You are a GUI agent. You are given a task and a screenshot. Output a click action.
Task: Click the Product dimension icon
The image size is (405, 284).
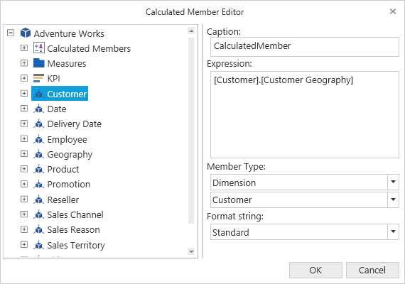pyautogui.click(x=39, y=169)
